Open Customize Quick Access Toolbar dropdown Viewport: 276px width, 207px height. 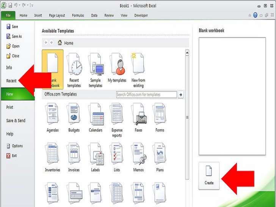point(32,5)
